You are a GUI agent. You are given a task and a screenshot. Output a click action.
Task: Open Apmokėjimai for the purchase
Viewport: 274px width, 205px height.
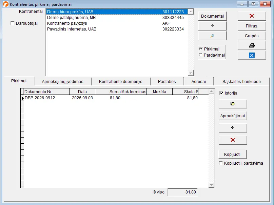pos(233,116)
